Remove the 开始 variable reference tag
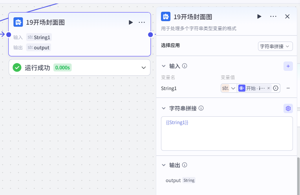The width and height of the screenshot is (300, 195). 269,88
